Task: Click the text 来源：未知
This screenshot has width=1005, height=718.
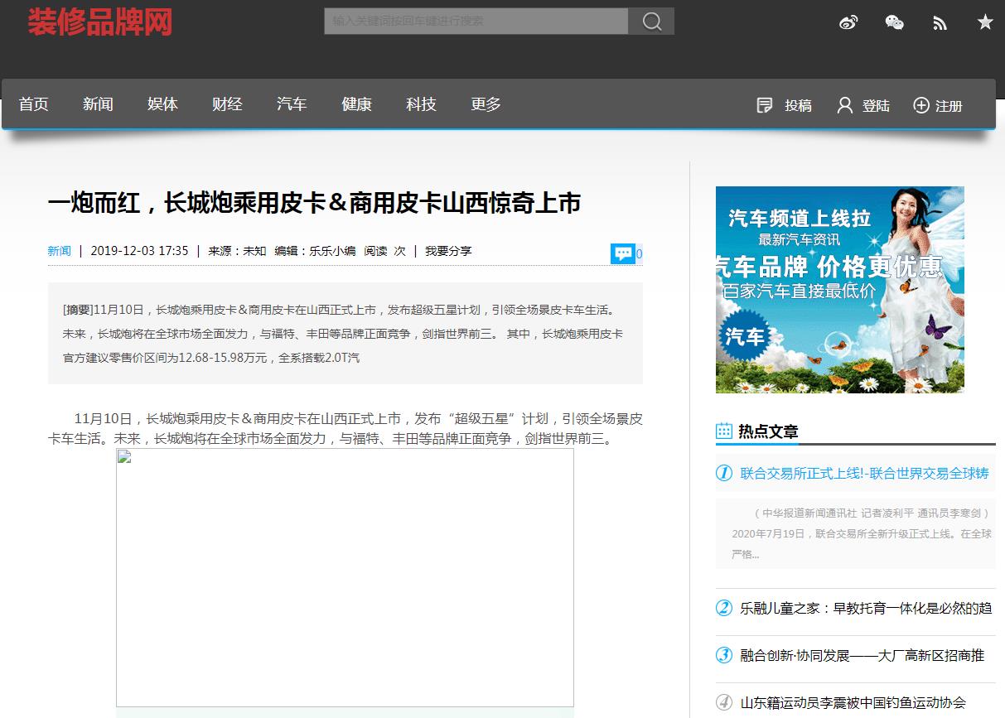Action: [237, 251]
